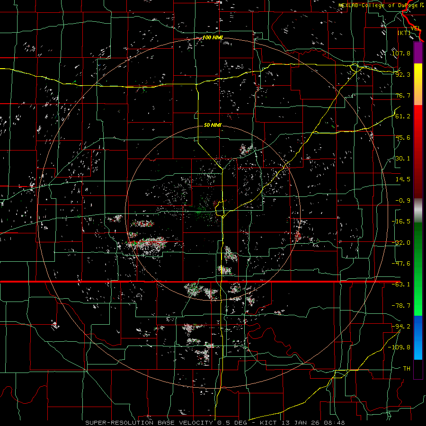The image size is (426, 426).
Task: Select the 61.2 value on velocity scale
Action: point(403,116)
